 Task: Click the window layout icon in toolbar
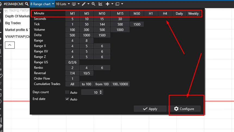(x=118, y=4)
